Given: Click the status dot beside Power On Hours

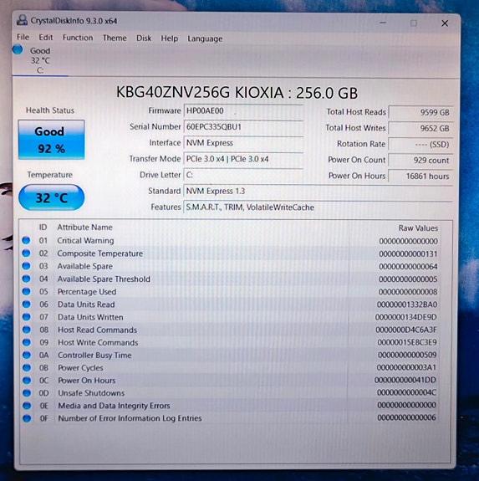Looking at the screenshot, I should coord(27,381).
